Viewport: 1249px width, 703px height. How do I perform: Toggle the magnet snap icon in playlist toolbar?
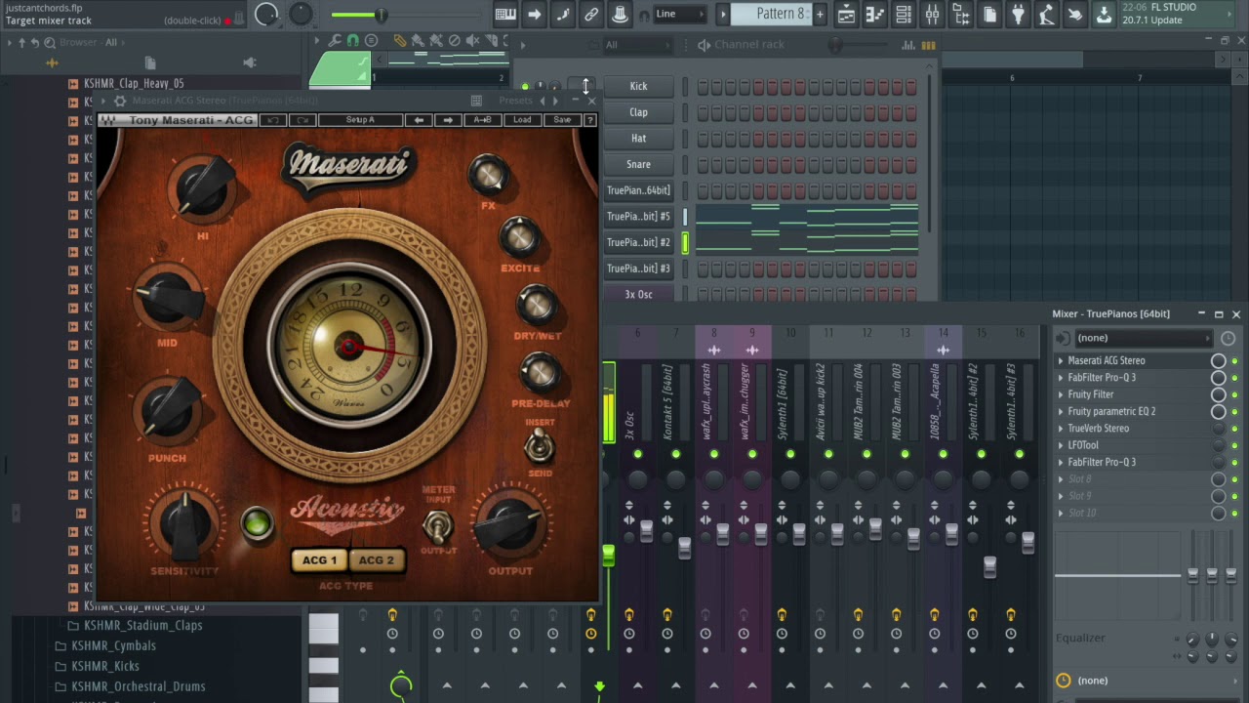352,41
